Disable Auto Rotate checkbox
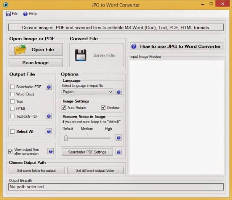 click(x=64, y=107)
